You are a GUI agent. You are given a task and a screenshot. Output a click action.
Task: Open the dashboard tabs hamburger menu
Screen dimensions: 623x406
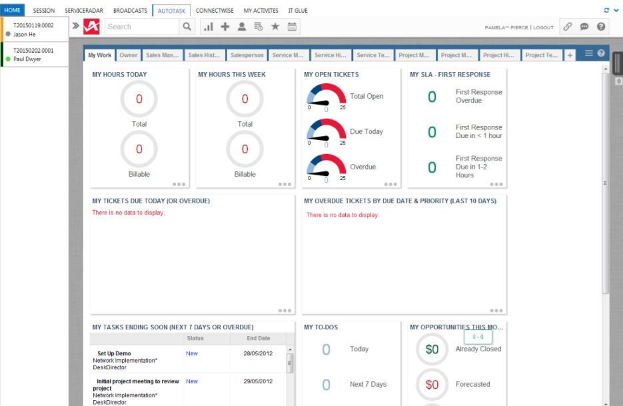pyautogui.click(x=589, y=53)
